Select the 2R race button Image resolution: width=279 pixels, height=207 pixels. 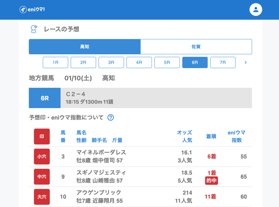pyautogui.click(x=83, y=62)
